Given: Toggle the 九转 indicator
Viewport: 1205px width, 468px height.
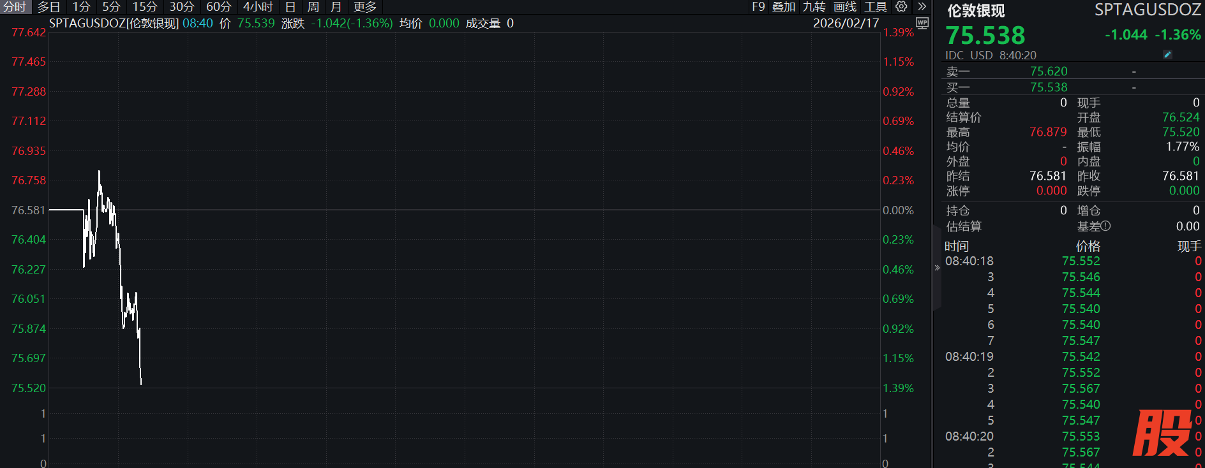Looking at the screenshot, I should tap(814, 7).
